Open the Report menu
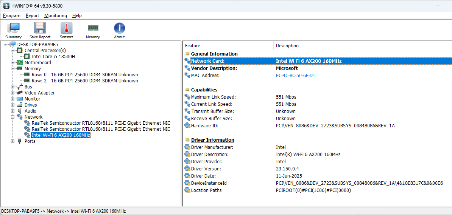This screenshot has height=215, width=452. tap(32, 15)
